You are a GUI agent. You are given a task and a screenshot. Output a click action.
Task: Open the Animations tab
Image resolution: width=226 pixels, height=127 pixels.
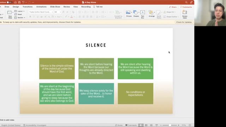pos(41,7)
